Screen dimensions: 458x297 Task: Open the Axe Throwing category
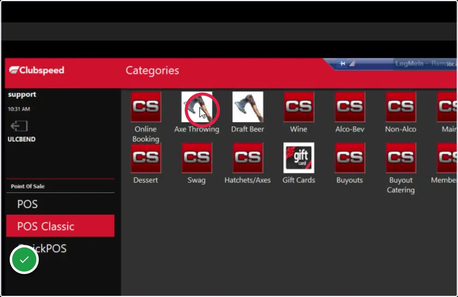[197, 107]
